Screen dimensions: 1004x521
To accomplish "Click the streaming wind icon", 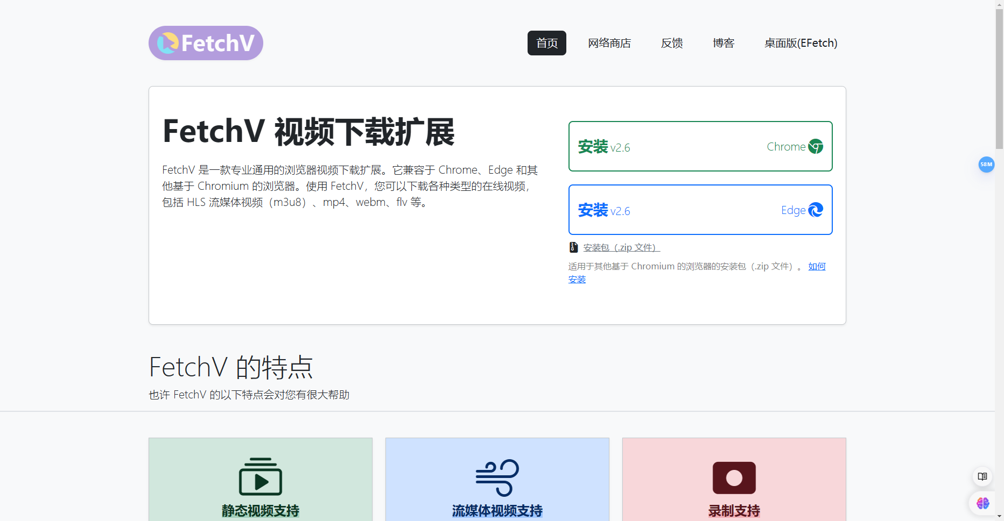I will (497, 477).
